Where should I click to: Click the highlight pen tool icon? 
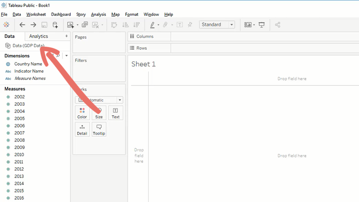tap(152, 25)
